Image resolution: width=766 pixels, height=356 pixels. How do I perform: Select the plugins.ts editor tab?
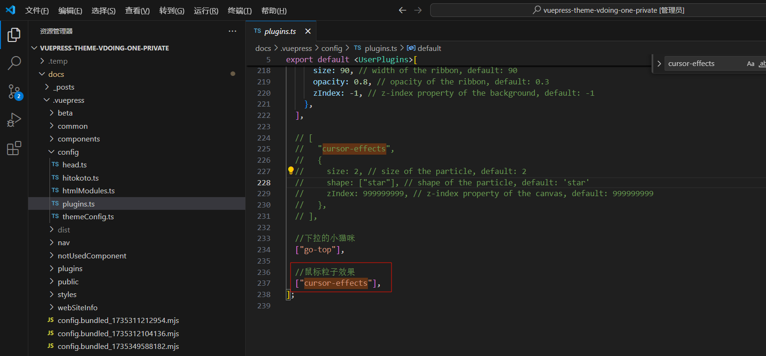click(x=281, y=31)
